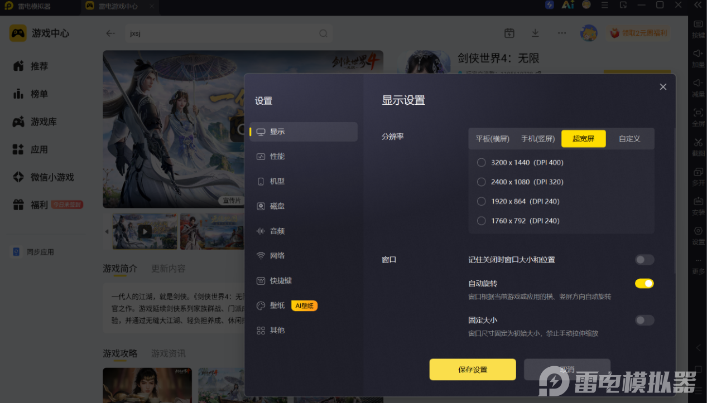Screen dimensions: 707x403
Task: Turn on the 固定大小 fixed size toggle
Action: click(645, 320)
